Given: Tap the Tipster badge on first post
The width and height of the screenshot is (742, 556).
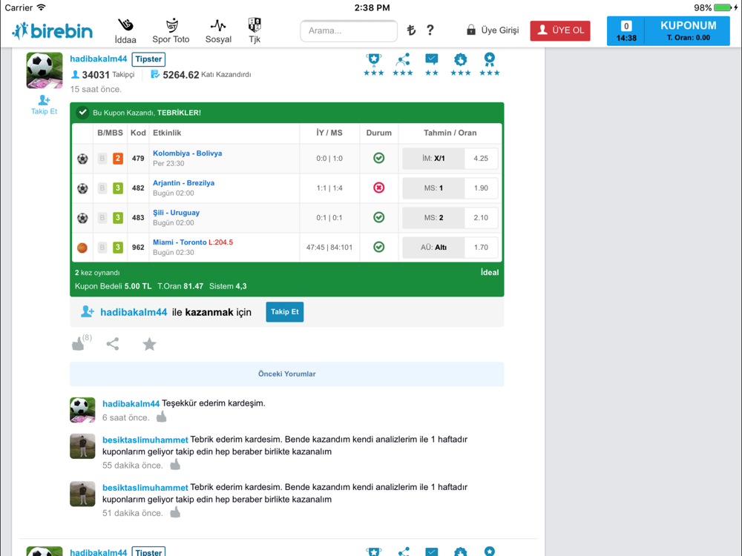Looking at the screenshot, I should [148, 59].
